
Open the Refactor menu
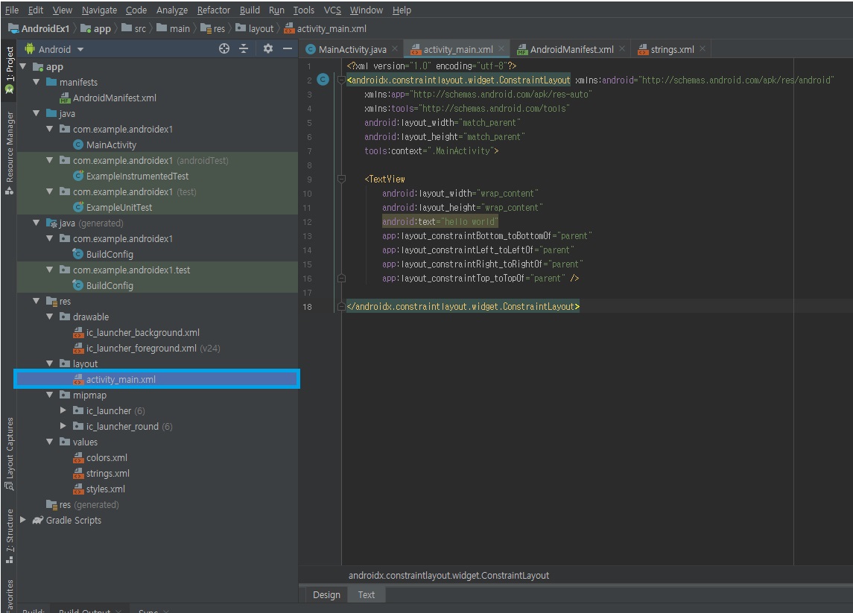click(213, 10)
